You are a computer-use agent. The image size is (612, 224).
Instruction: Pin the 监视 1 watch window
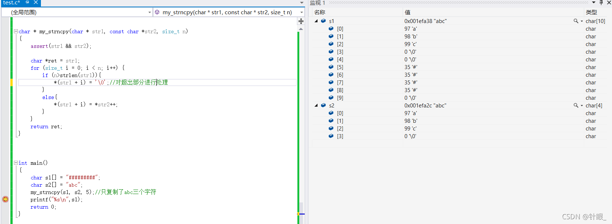[601, 3]
